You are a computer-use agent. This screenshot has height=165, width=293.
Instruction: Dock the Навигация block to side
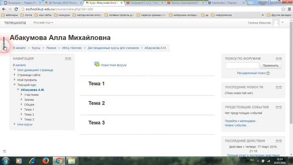pos(70,59)
